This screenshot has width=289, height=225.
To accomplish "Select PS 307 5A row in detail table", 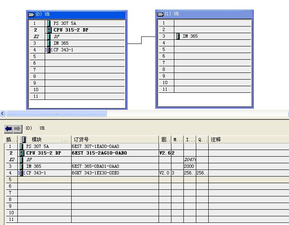I will point(147,146).
